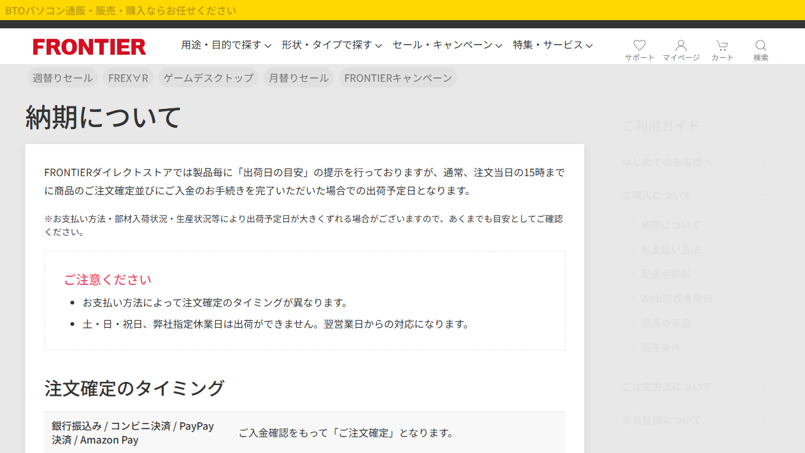
Task: Click the お支払い方法によって bullet text
Action: (215, 302)
